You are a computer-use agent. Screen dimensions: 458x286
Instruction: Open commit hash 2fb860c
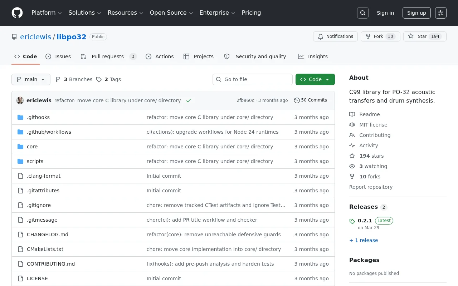click(245, 100)
